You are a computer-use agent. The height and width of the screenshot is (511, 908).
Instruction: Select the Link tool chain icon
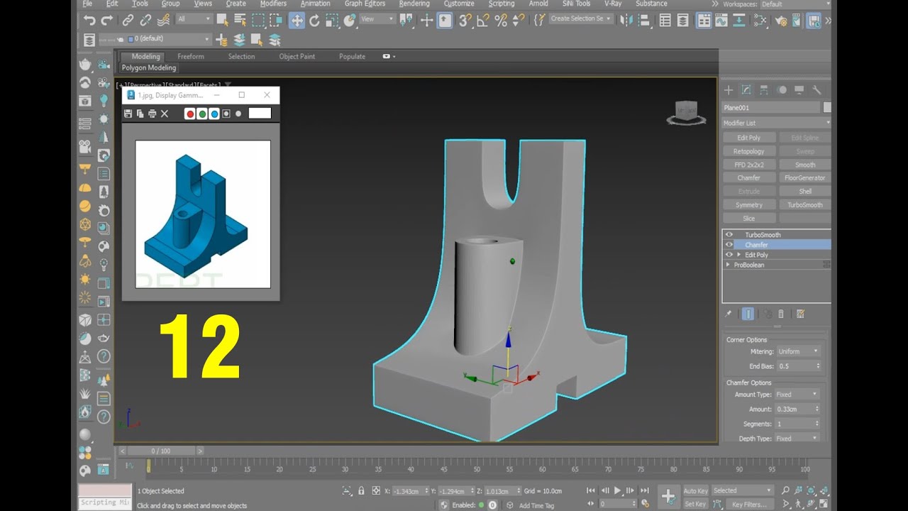(128, 21)
